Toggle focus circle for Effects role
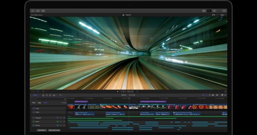This screenshot has width=257, height=135. [x=64, y=125]
